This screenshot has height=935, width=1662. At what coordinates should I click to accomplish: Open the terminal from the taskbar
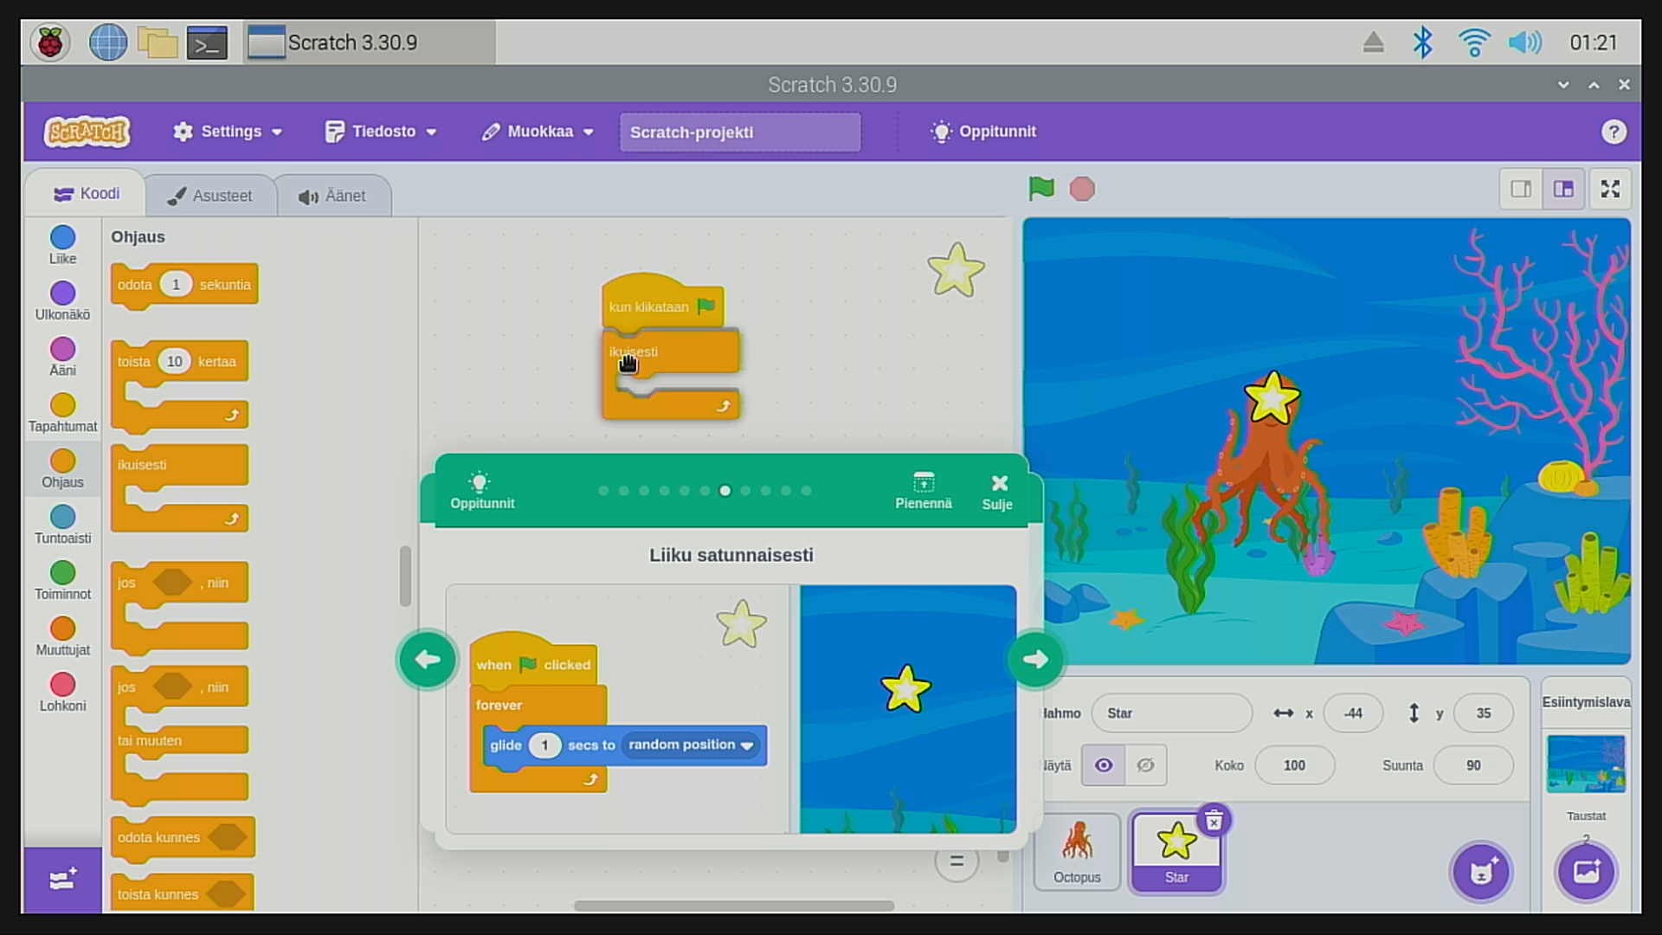208,42
